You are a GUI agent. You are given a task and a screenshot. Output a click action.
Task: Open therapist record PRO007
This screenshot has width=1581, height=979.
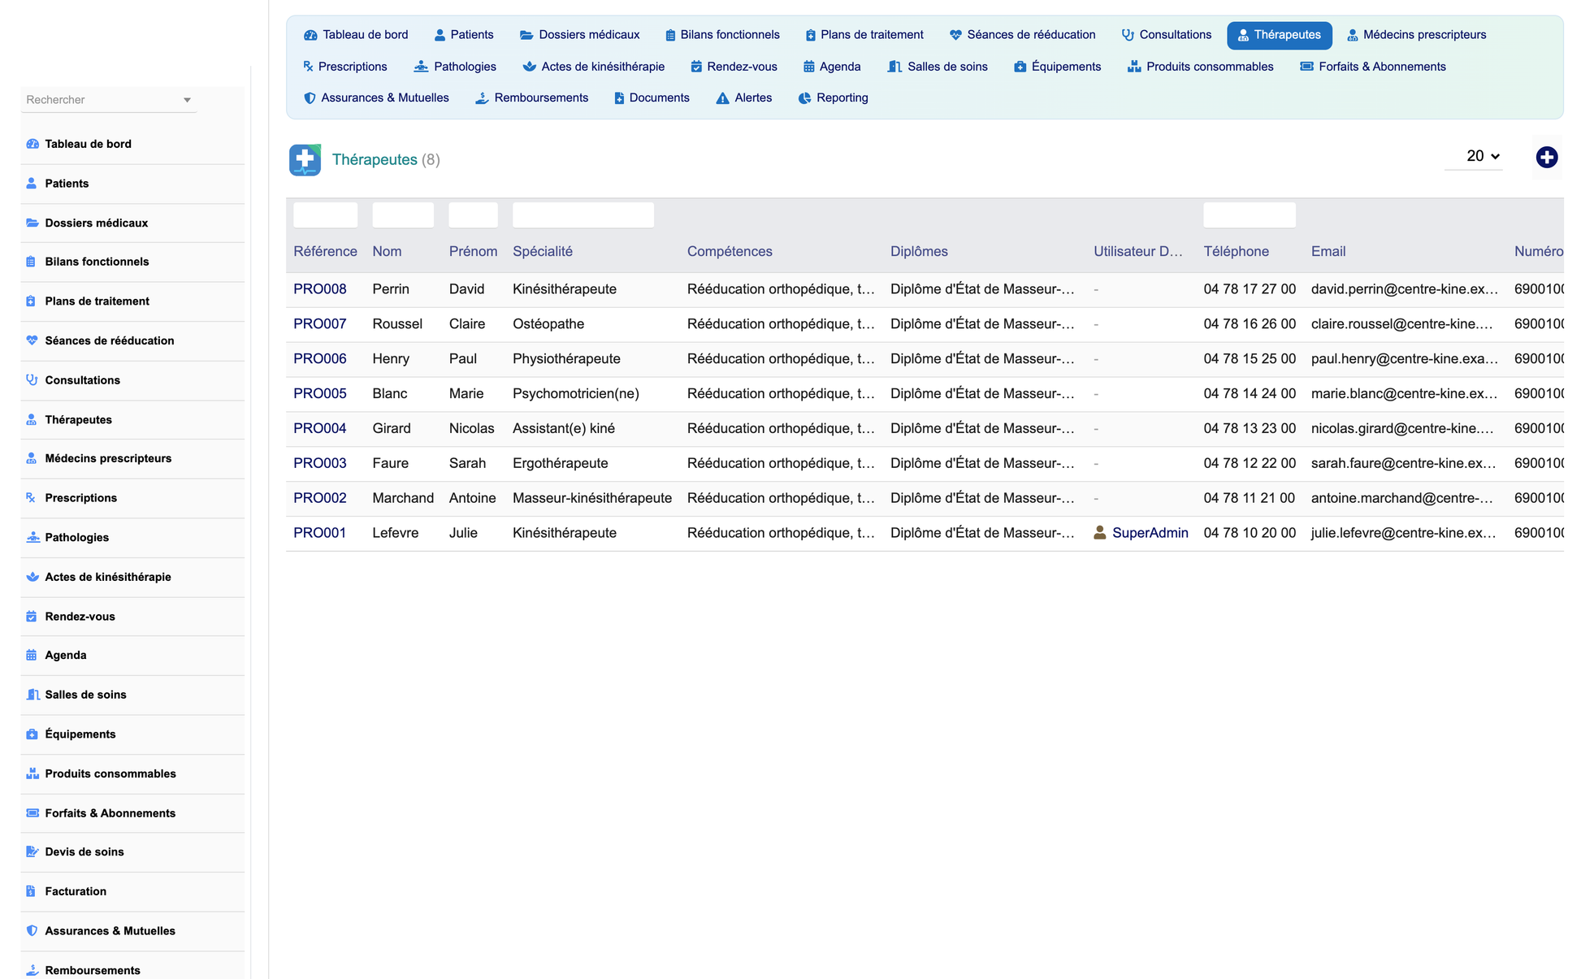[320, 324]
